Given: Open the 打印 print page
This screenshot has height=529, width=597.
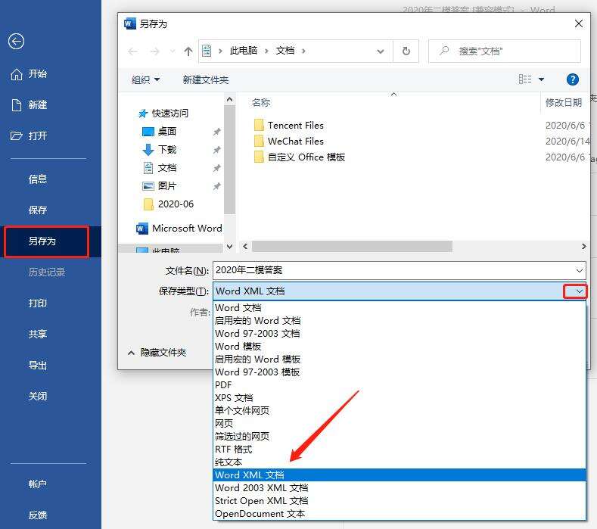Looking at the screenshot, I should [37, 303].
